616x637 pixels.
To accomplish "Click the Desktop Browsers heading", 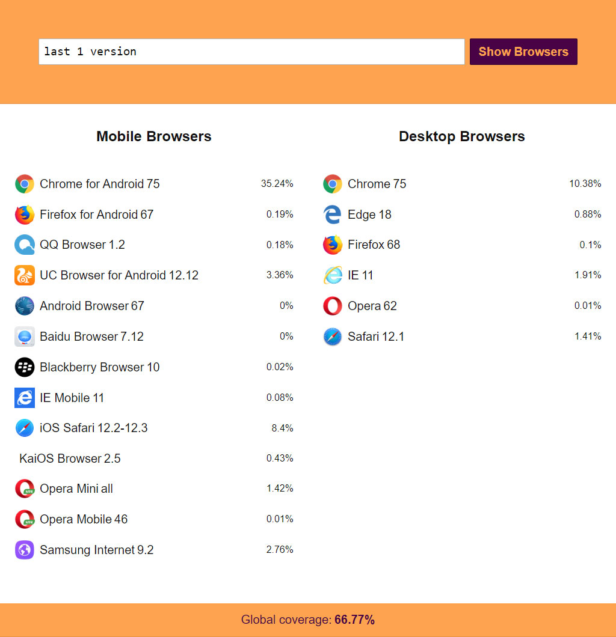I will click(462, 136).
